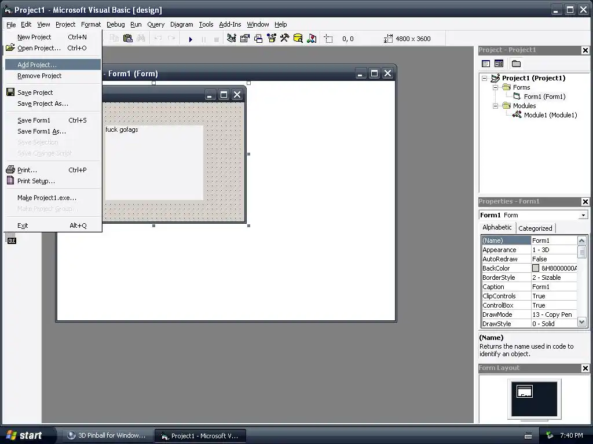The image size is (593, 444).
Task: Click the Open Project folder icon in menu
Action: (x=10, y=47)
